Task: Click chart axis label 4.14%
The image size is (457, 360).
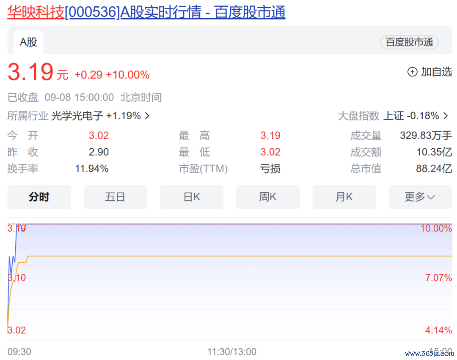Action: click(x=439, y=330)
